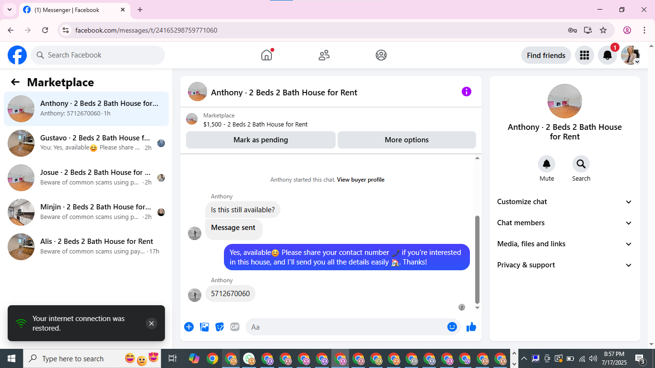
Task: Click the chat scroll up arrow
Action: point(477,158)
